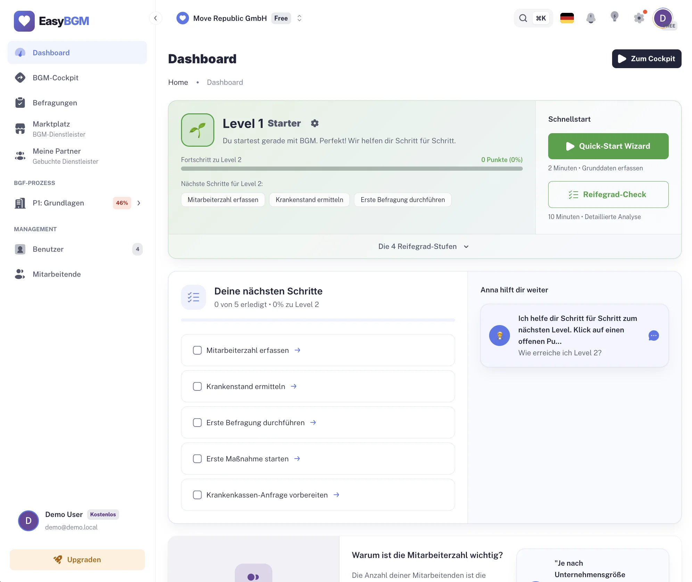This screenshot has height=582, width=692.
Task: Click the gear next to Level 1 Starter
Action: [x=315, y=123]
